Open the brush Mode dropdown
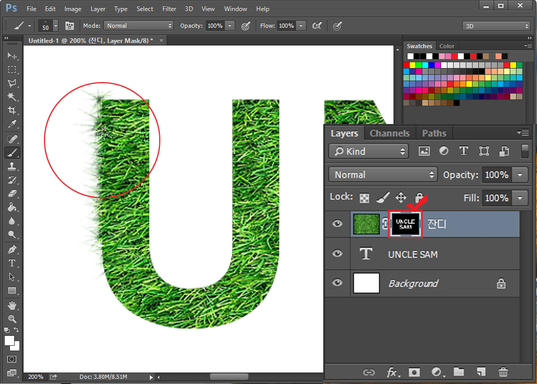 (x=139, y=26)
